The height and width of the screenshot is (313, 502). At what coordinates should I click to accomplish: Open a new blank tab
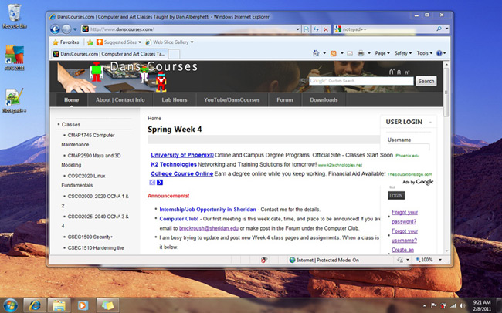pyautogui.click(x=174, y=54)
